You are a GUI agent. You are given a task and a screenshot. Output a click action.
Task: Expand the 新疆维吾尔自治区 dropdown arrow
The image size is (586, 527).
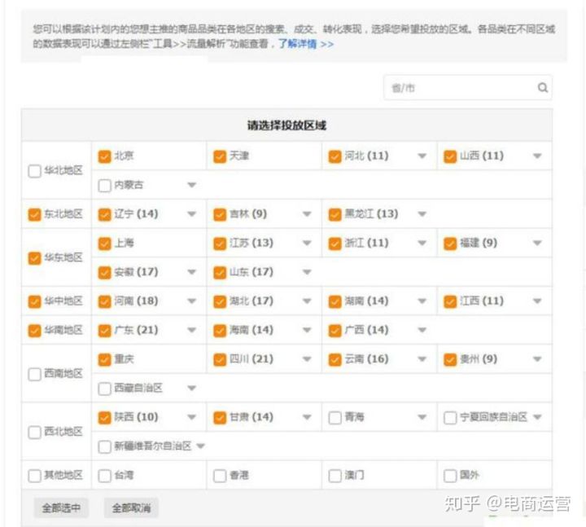[200, 446]
